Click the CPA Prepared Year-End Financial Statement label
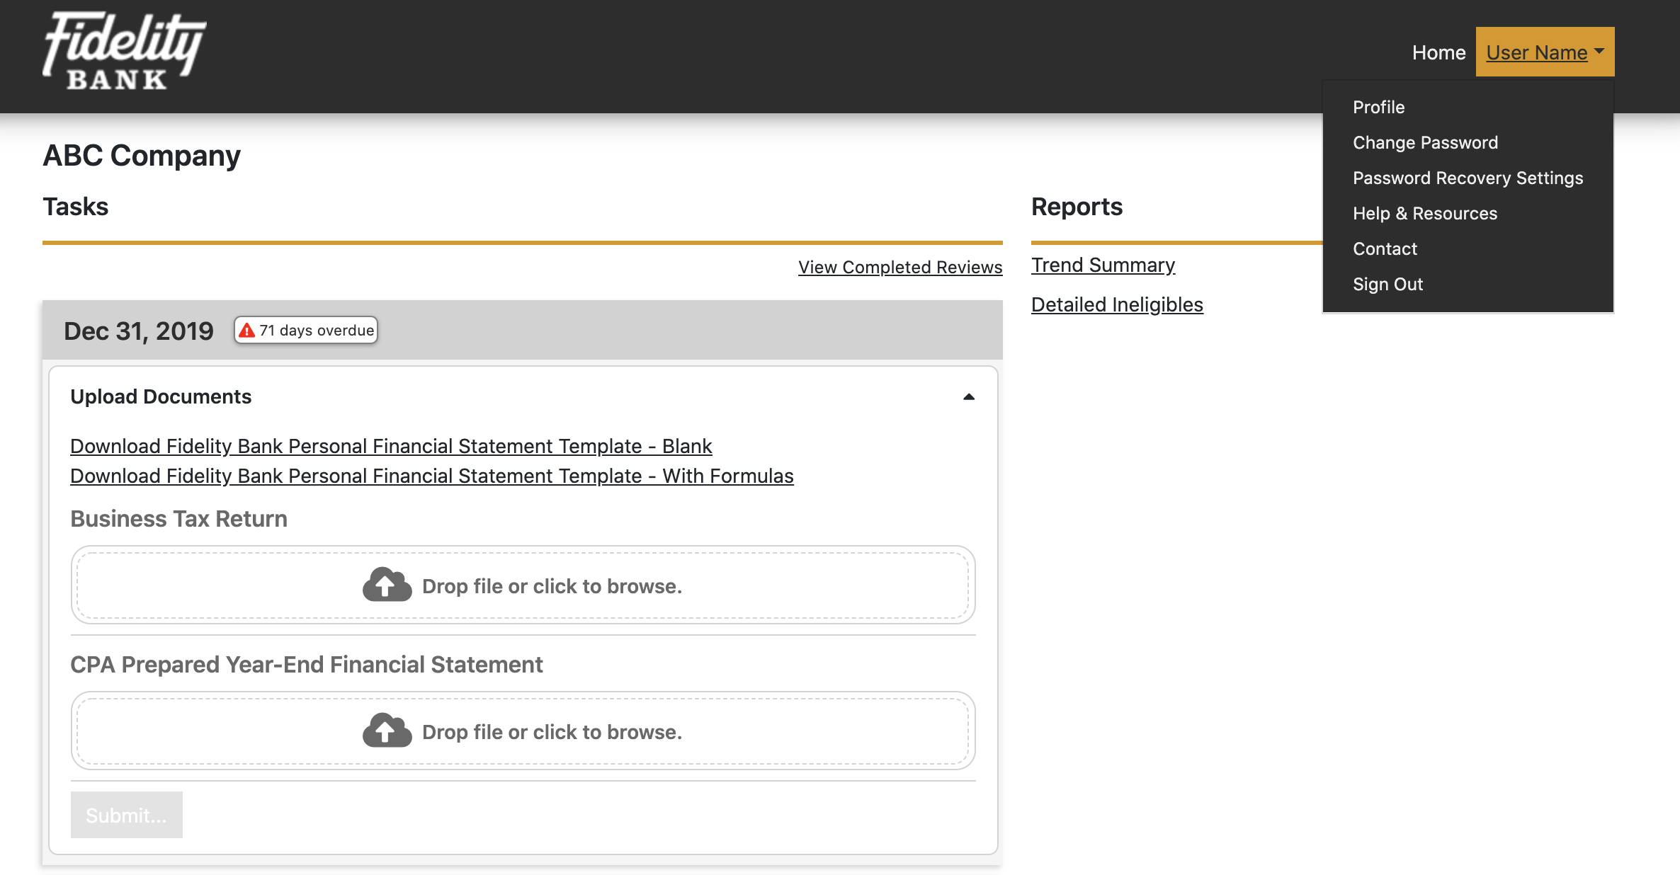The image size is (1680, 875). pyautogui.click(x=306, y=665)
